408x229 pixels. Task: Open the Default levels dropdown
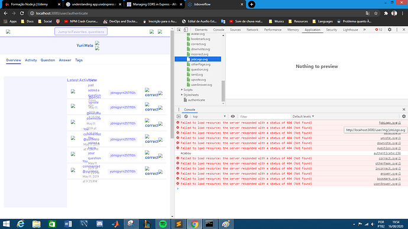point(303,117)
